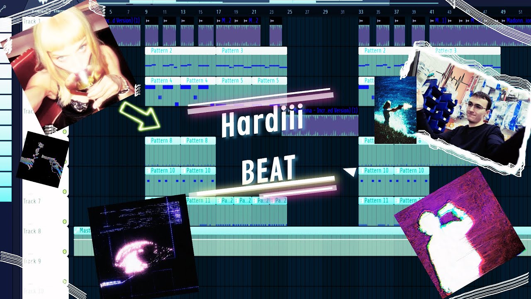Click audio clip arrow icon at bar 11

(166, 20)
